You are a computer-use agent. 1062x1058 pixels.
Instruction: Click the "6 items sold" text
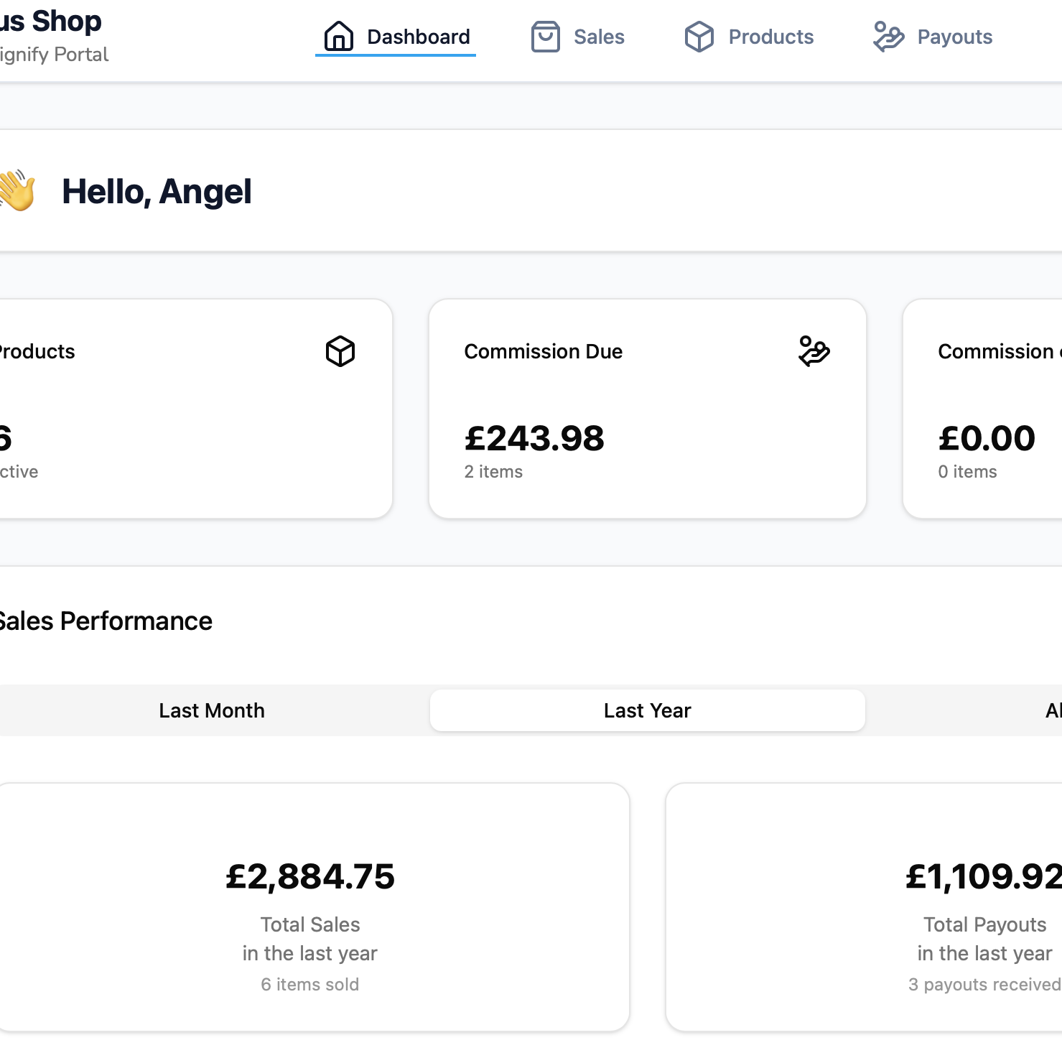309,984
